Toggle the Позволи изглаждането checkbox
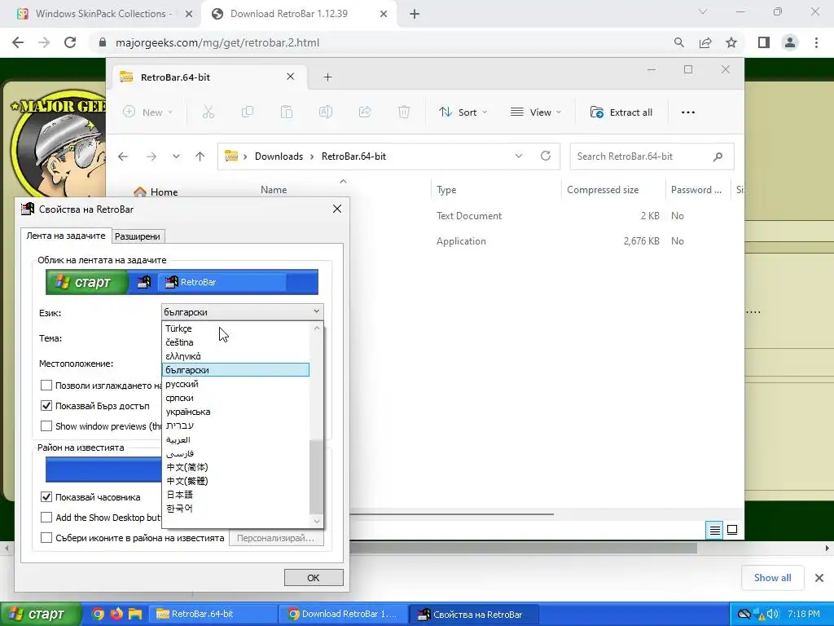Screen dimensions: 834x626 point(46,385)
